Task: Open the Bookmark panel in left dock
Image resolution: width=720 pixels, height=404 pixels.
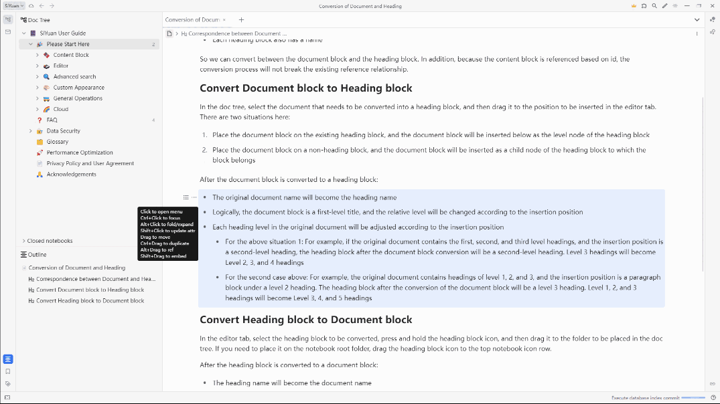Action: [8, 371]
